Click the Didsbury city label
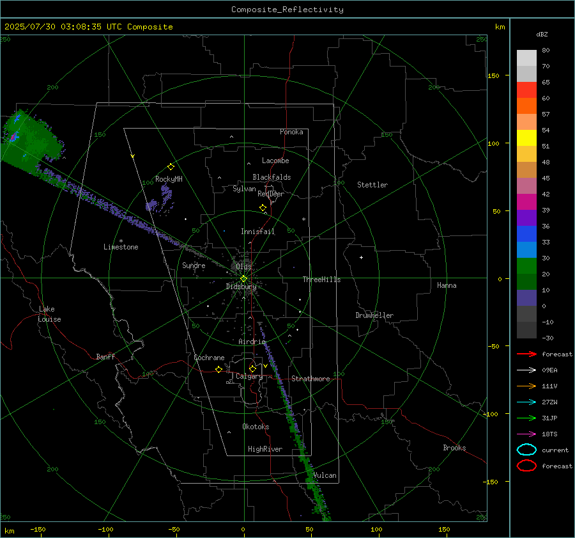The width and height of the screenshot is (575, 538). pyautogui.click(x=241, y=287)
